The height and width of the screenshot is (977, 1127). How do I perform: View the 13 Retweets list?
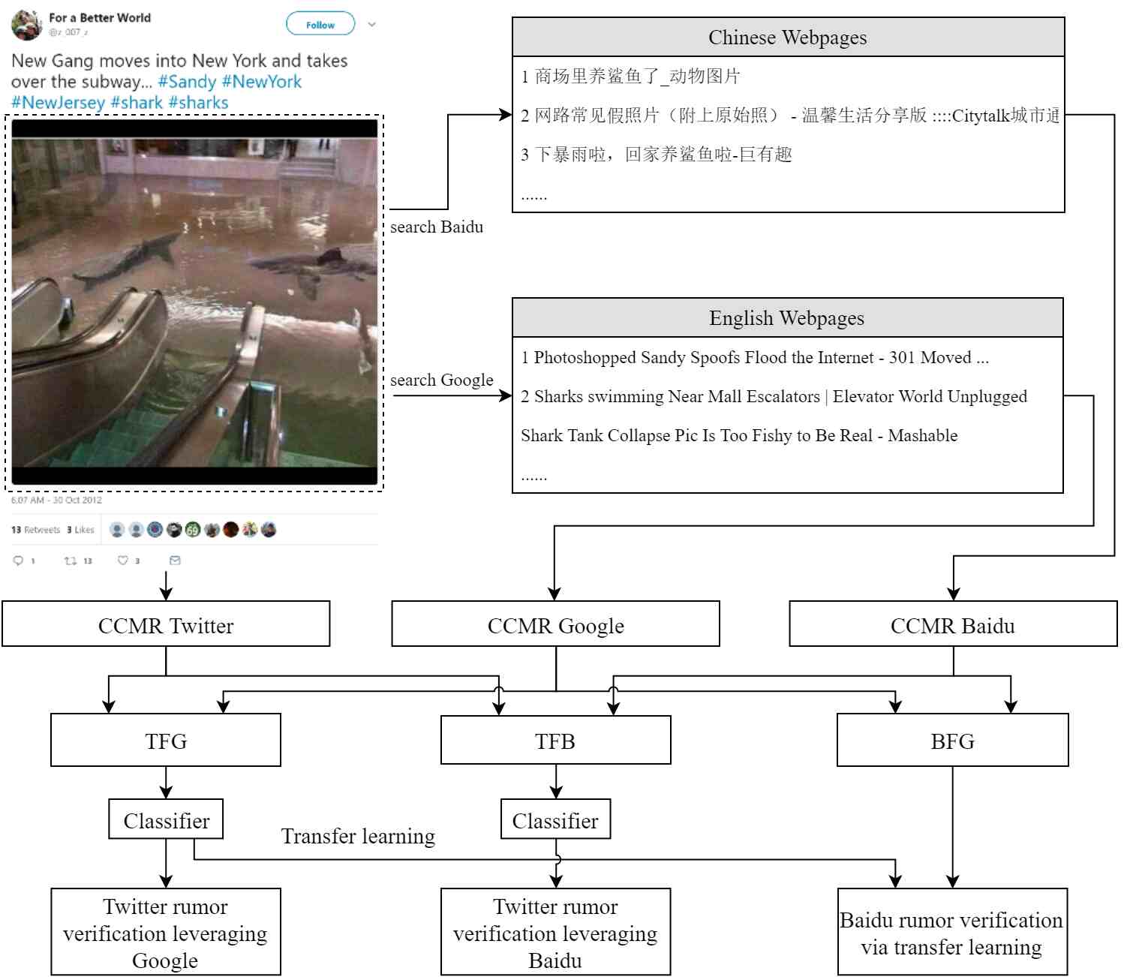click(35, 530)
